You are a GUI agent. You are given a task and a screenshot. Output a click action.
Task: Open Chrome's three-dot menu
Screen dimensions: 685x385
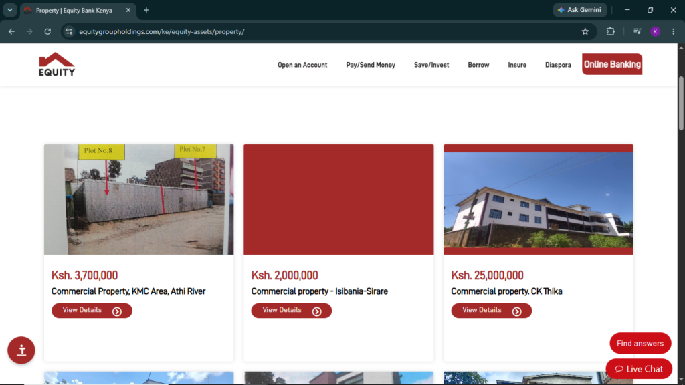[673, 31]
